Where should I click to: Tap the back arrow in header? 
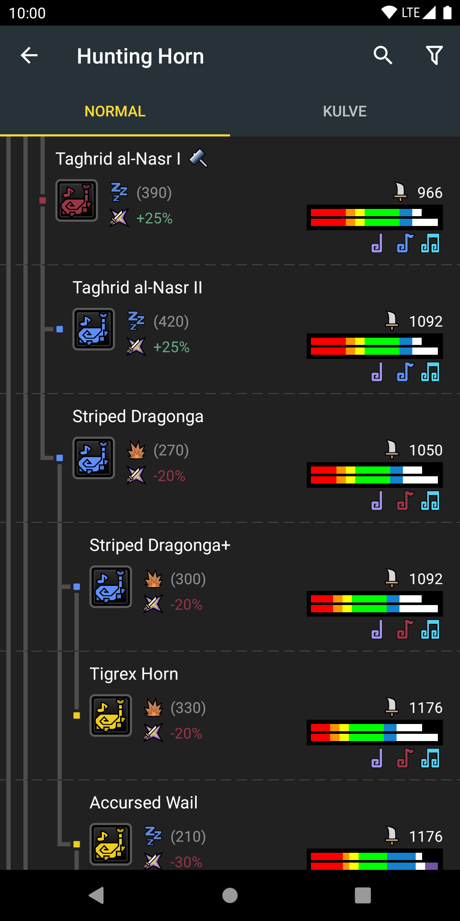coord(29,55)
